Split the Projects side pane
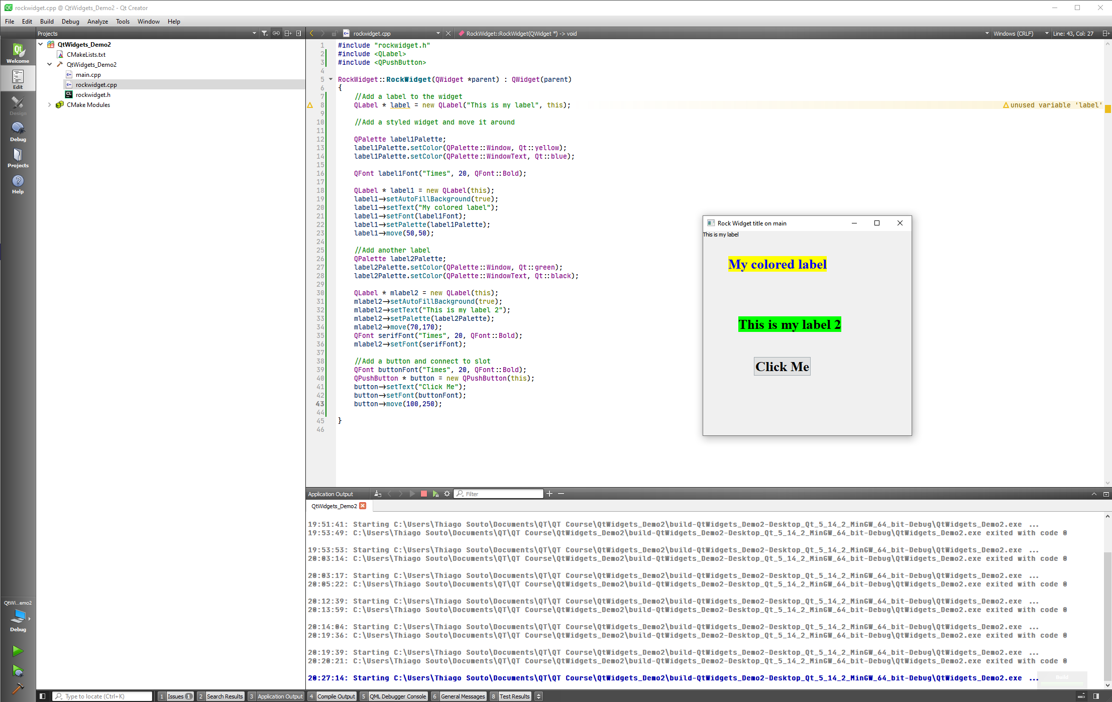This screenshot has width=1112, height=702. (288, 34)
